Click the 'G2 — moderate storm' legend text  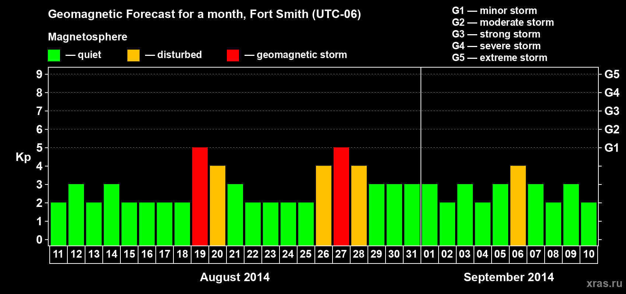(x=503, y=22)
